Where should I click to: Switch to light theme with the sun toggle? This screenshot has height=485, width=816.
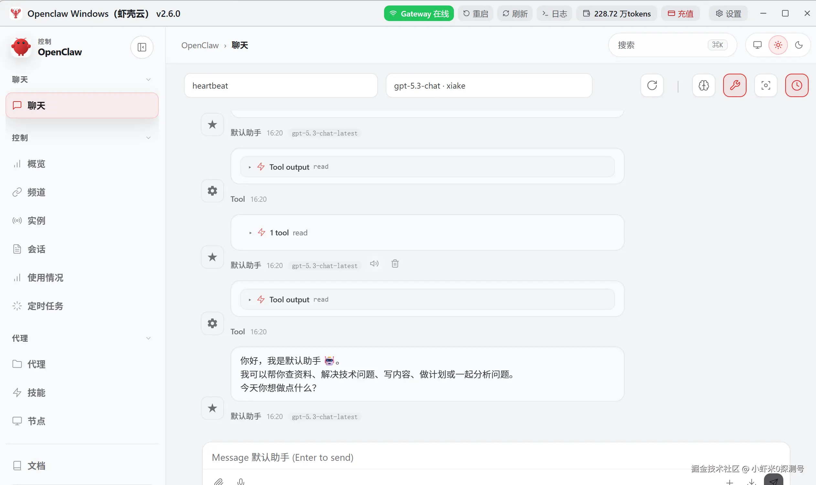pos(778,45)
